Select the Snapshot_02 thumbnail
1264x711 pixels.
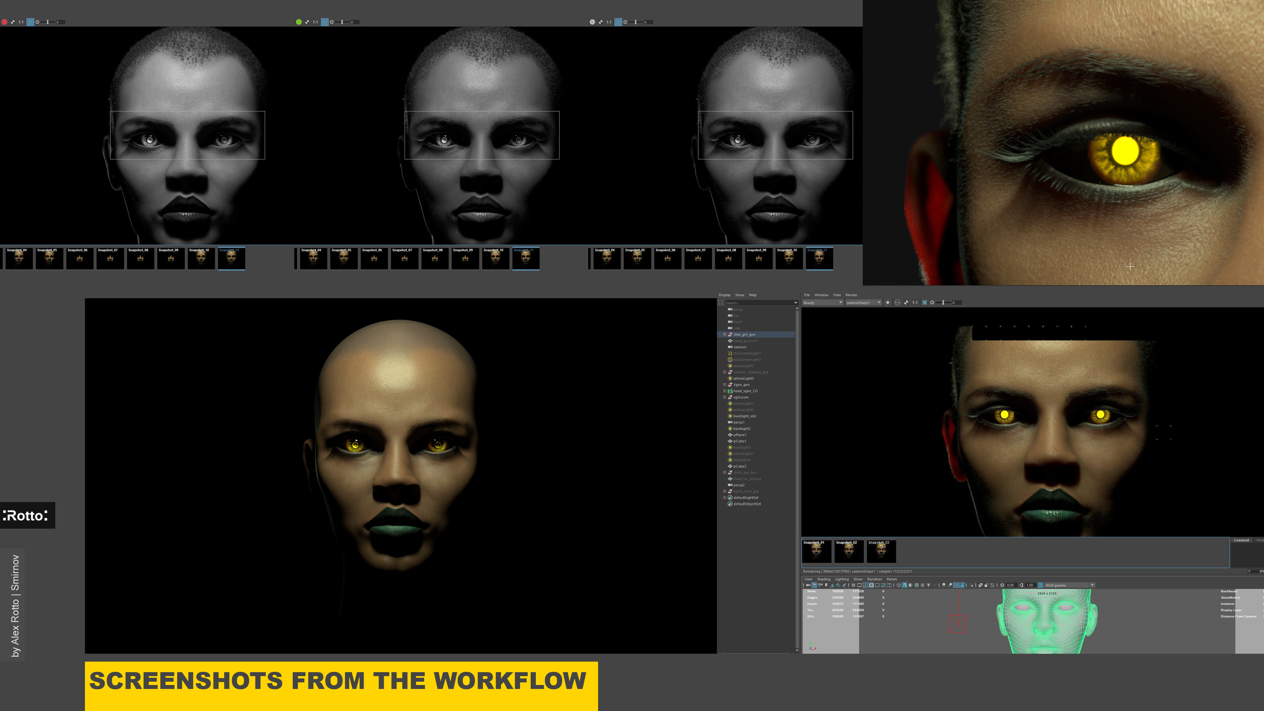point(849,552)
